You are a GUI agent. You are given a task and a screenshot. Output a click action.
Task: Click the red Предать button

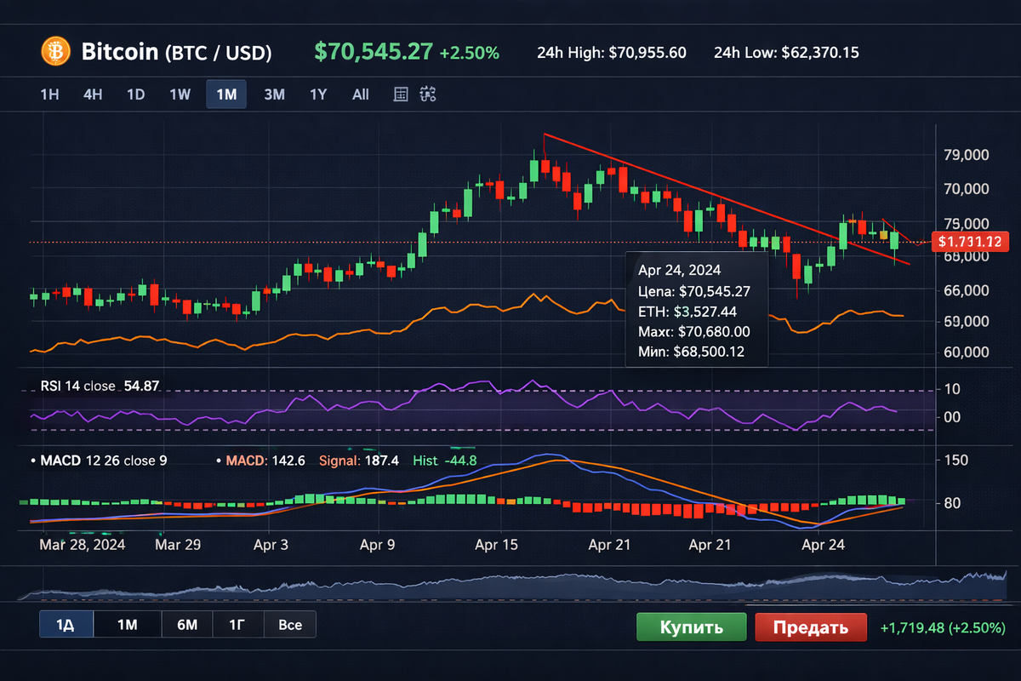(x=811, y=627)
